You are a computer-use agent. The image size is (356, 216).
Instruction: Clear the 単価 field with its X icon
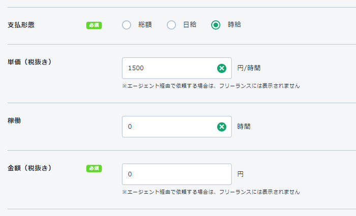tap(222, 68)
